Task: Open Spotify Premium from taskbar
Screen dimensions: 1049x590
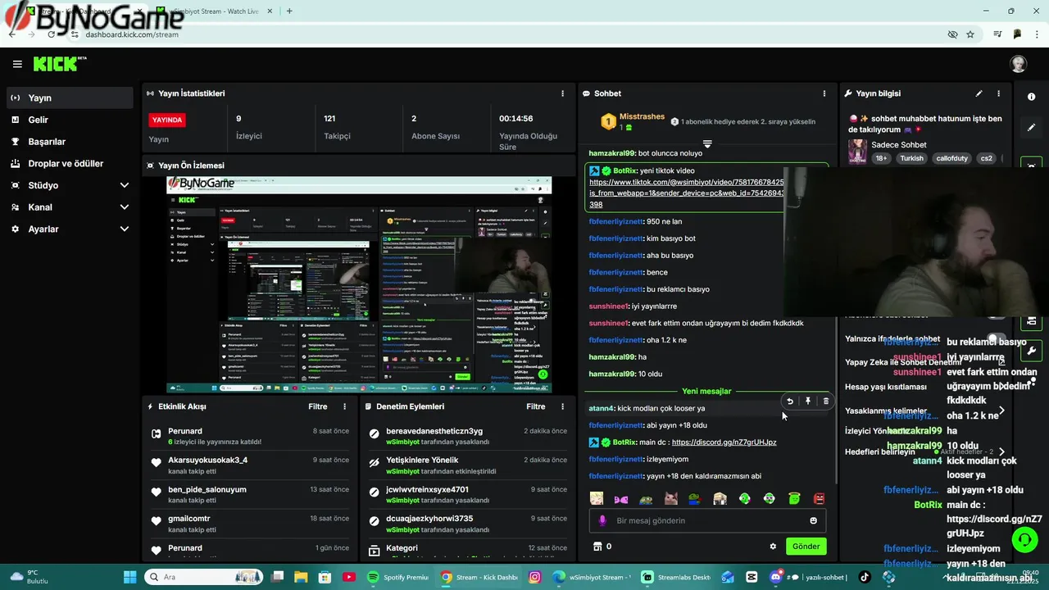Action: click(x=400, y=577)
